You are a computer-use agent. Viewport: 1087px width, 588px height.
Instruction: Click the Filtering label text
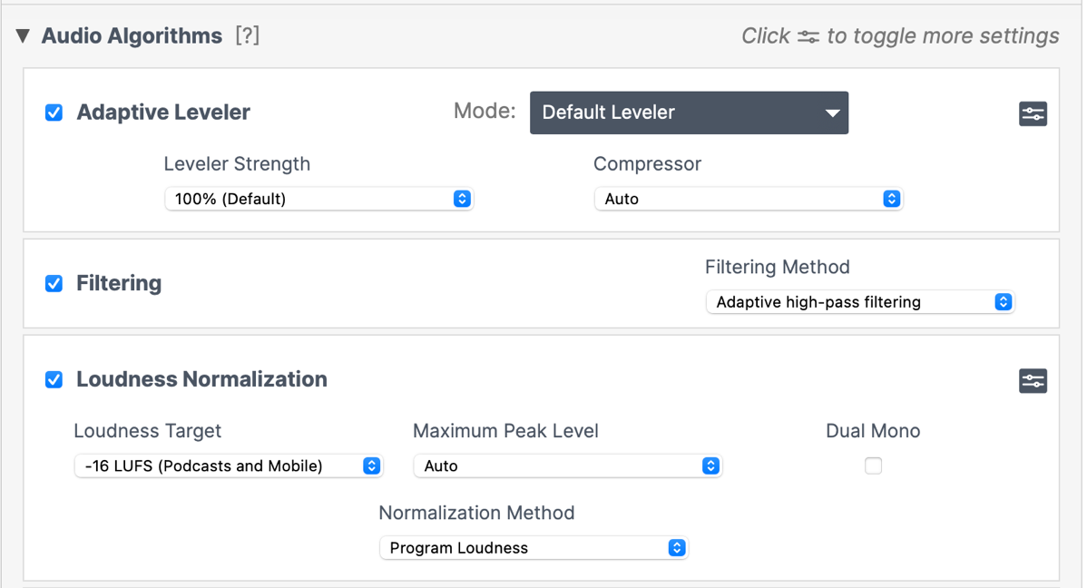(119, 283)
